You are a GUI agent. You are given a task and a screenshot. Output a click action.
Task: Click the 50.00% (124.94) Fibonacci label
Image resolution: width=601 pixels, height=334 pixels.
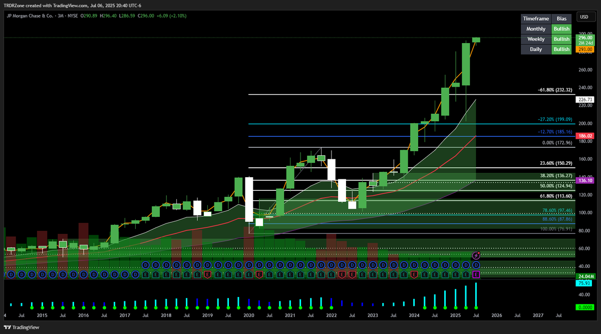click(x=557, y=186)
